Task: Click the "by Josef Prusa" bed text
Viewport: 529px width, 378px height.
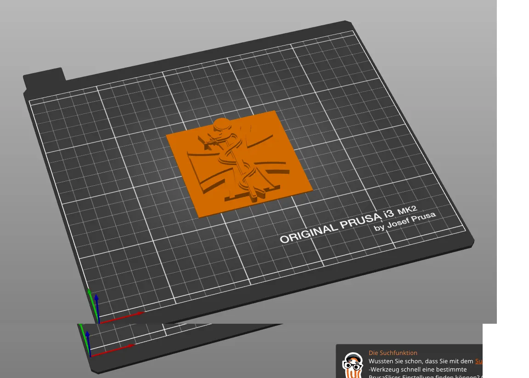Action: [x=405, y=221]
